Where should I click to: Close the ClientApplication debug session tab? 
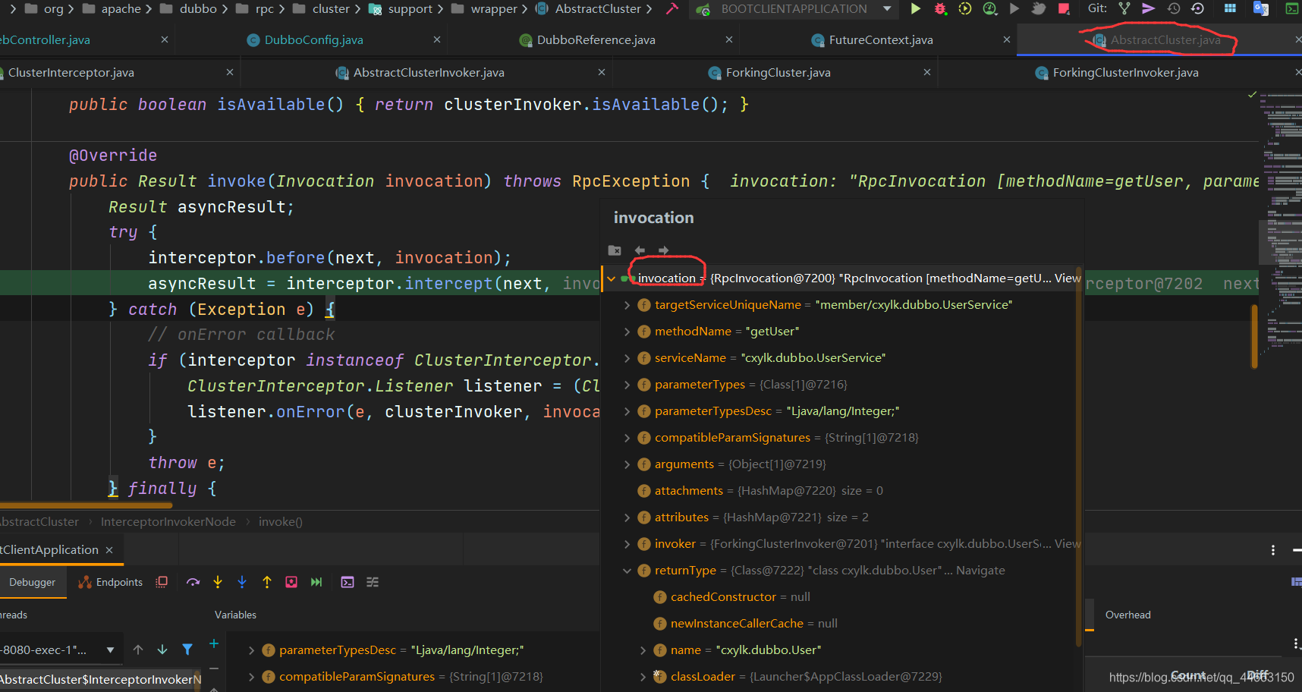[x=109, y=550]
